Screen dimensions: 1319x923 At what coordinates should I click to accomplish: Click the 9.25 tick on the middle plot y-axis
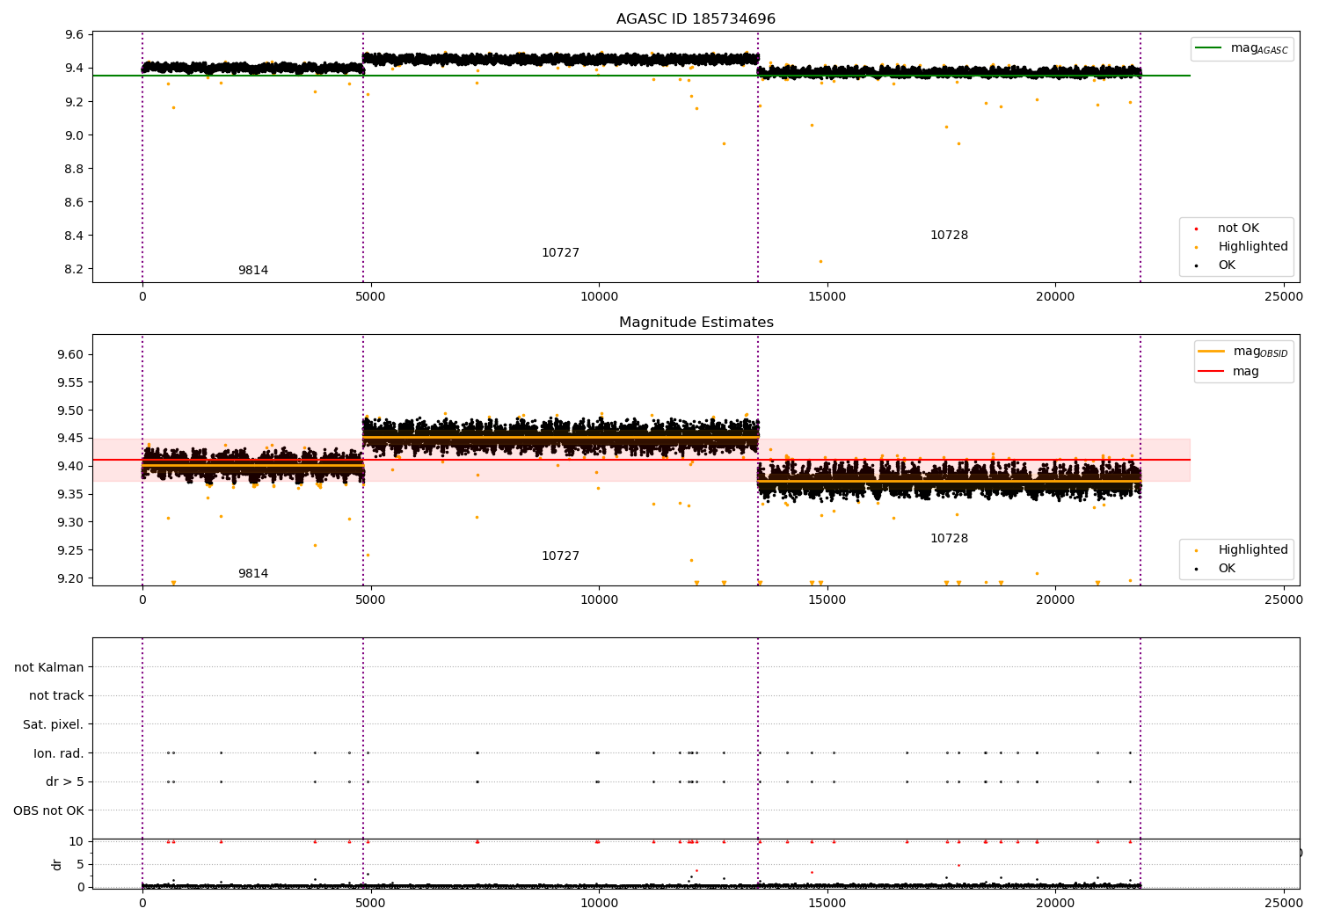[x=70, y=550]
